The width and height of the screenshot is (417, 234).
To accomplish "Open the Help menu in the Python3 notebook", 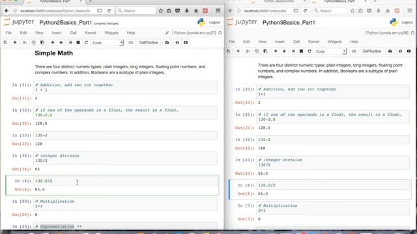I will pyautogui.click(x=354, y=42).
